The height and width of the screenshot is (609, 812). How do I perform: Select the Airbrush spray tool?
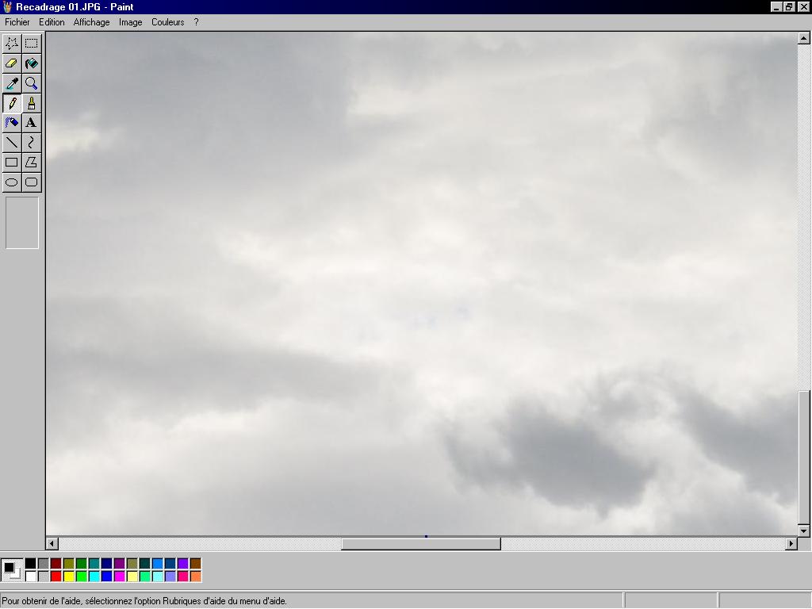(x=12, y=123)
